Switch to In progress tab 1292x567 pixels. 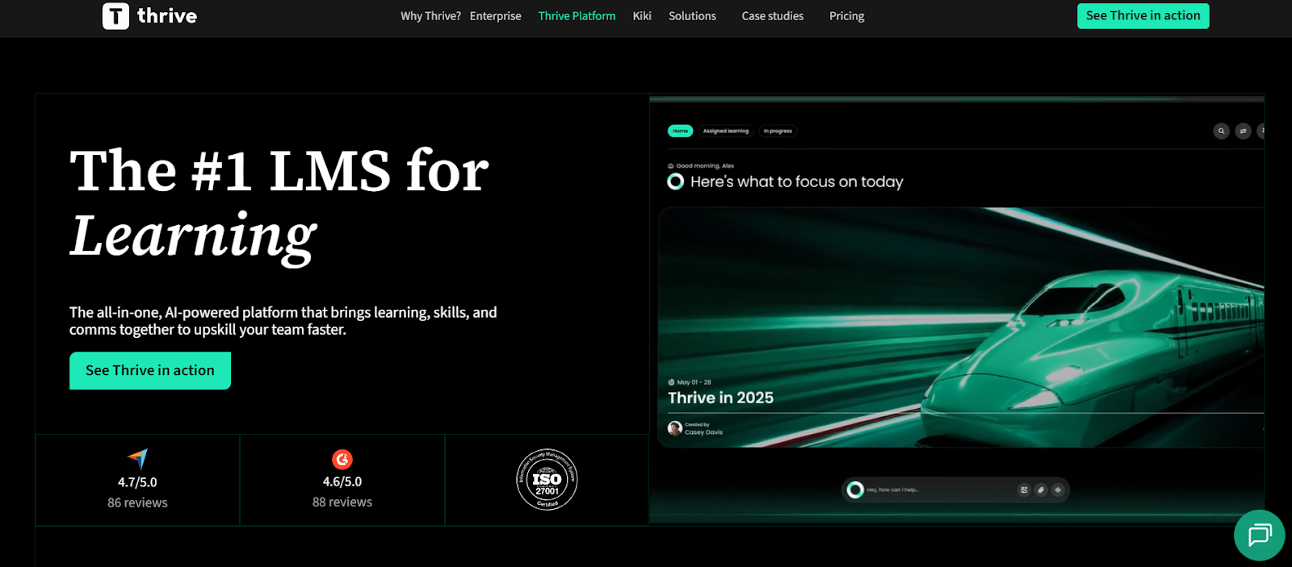[x=778, y=131]
